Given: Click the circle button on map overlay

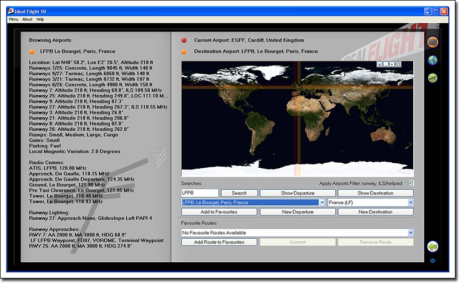Looking at the screenshot, I should pyautogui.click(x=398, y=64).
